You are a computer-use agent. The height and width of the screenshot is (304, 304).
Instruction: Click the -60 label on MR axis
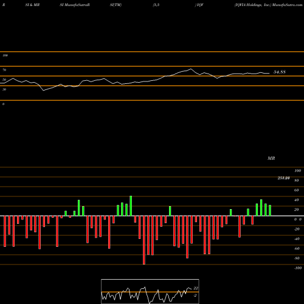(x=297, y=249)
